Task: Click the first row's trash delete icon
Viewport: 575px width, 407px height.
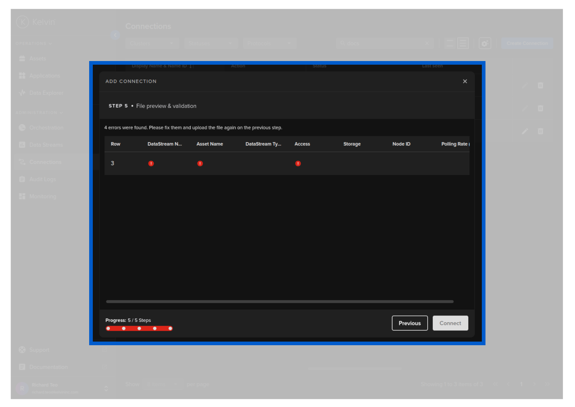Action: click(540, 85)
